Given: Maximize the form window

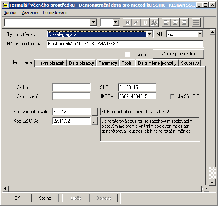Looking at the screenshot, I should 205,5.
